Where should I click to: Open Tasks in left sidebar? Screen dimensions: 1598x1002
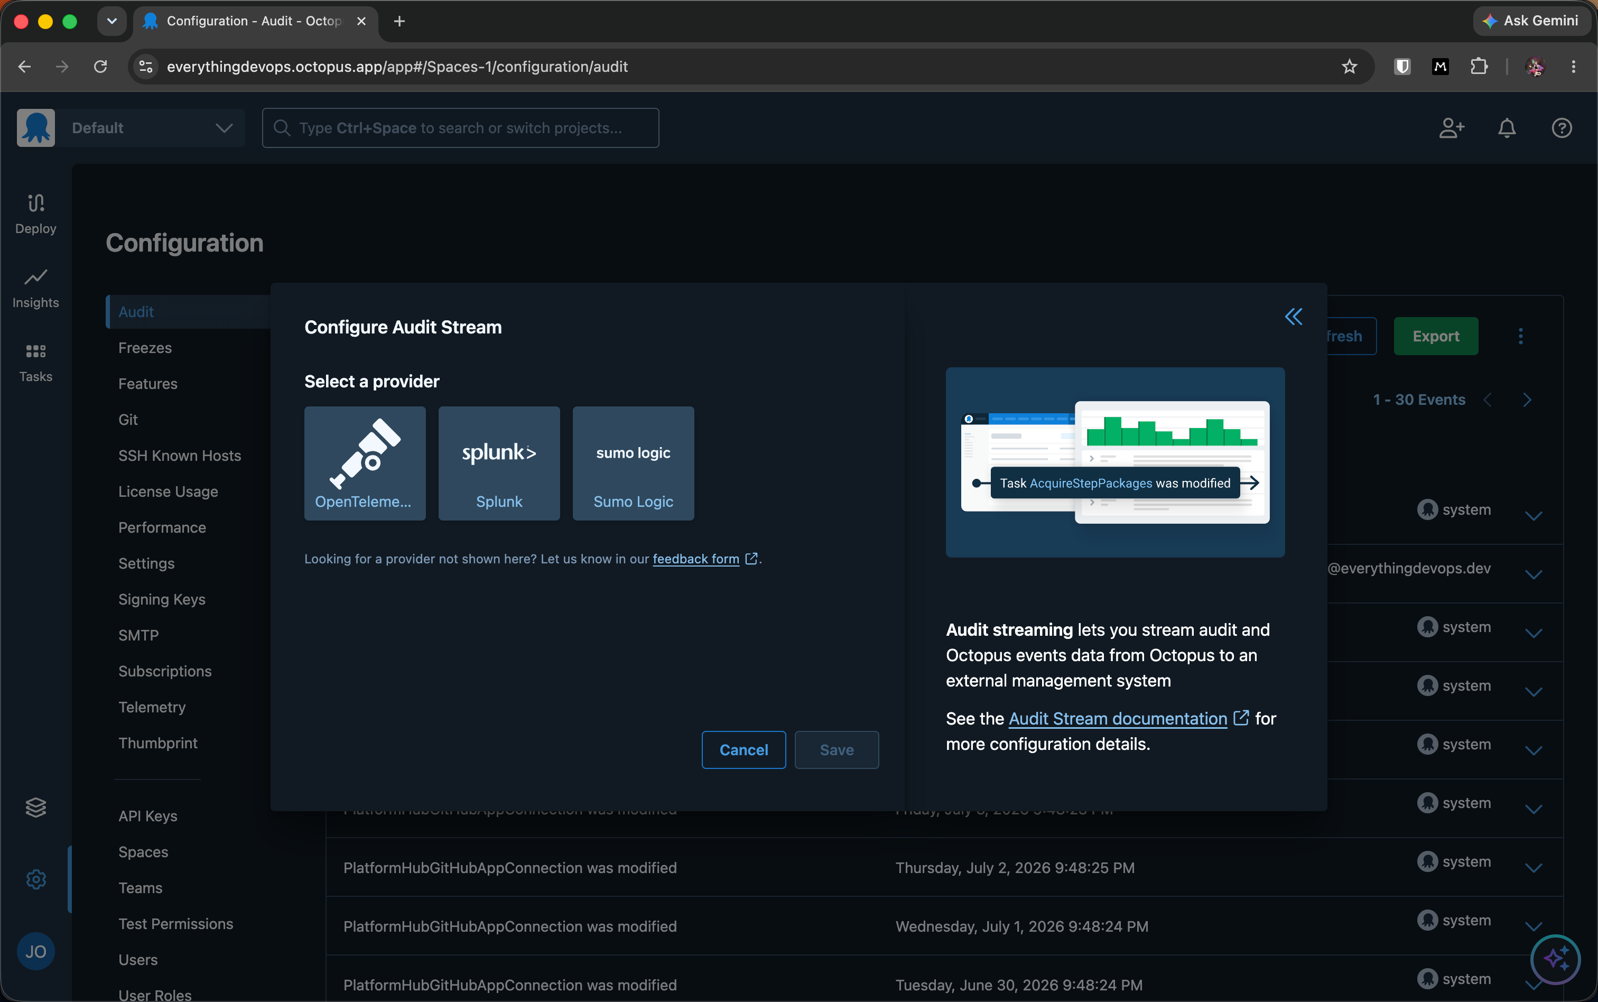pos(36,362)
